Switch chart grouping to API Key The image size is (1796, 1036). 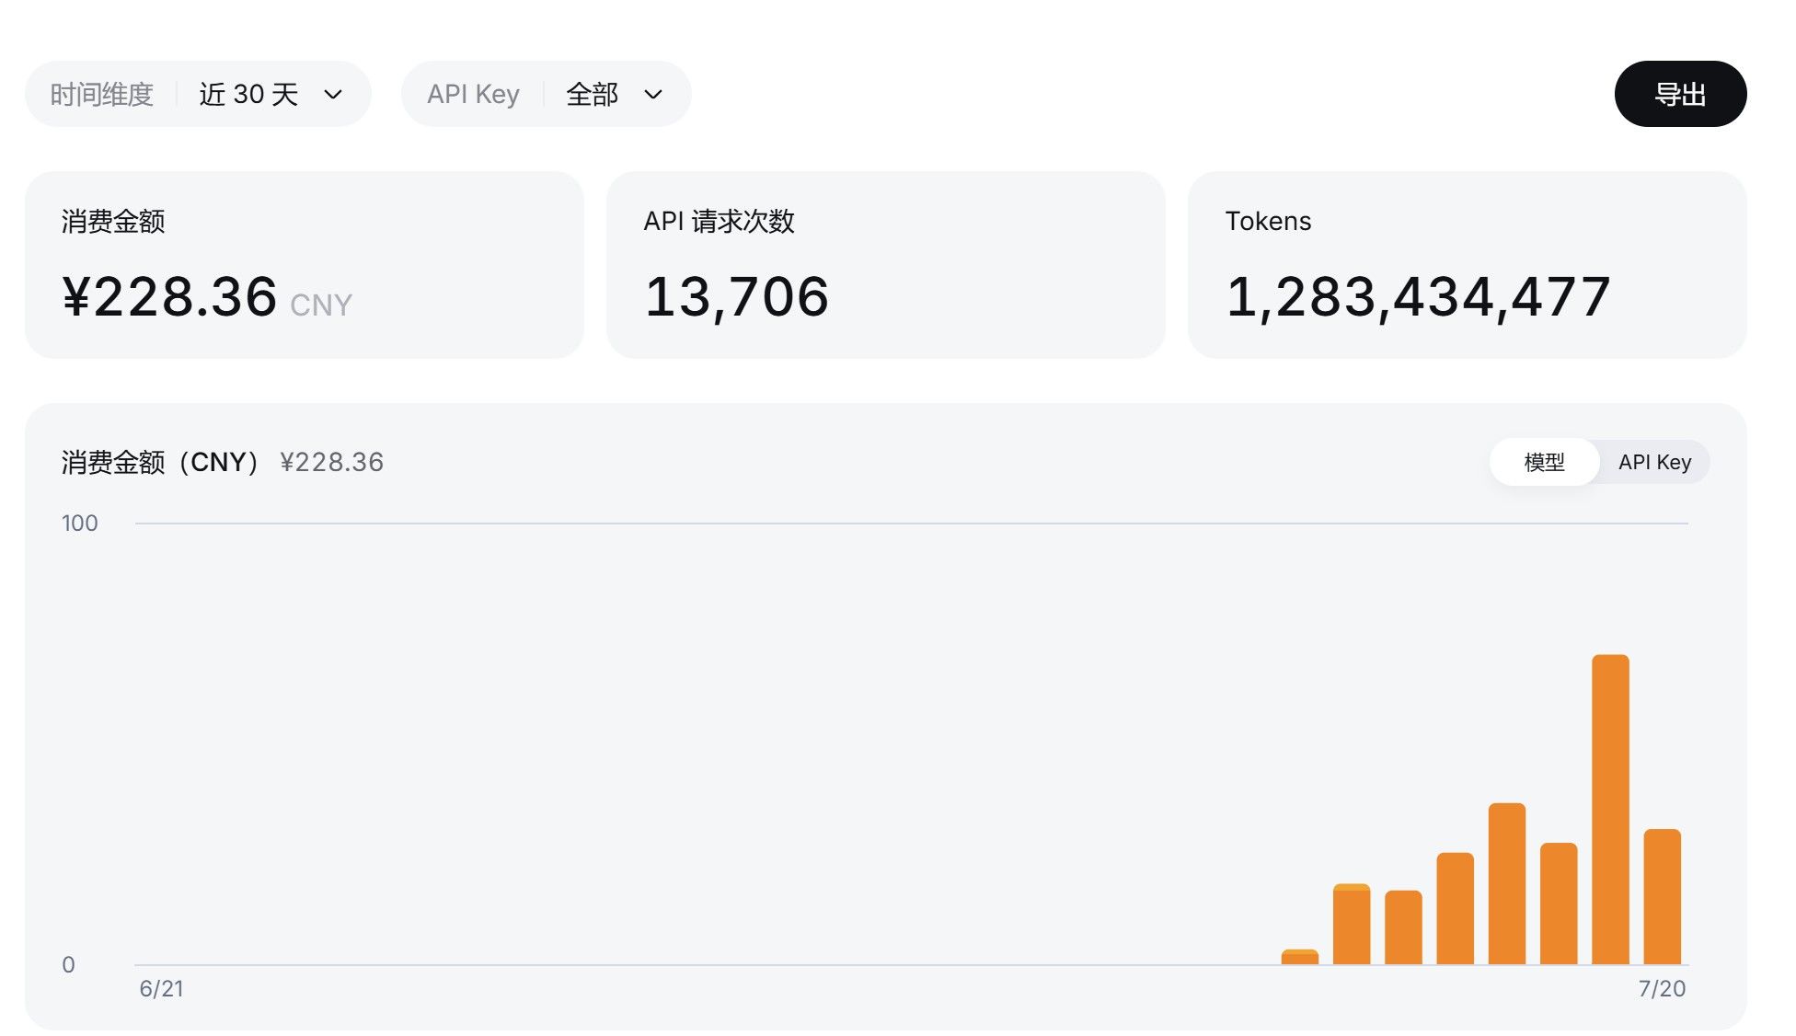[1654, 462]
